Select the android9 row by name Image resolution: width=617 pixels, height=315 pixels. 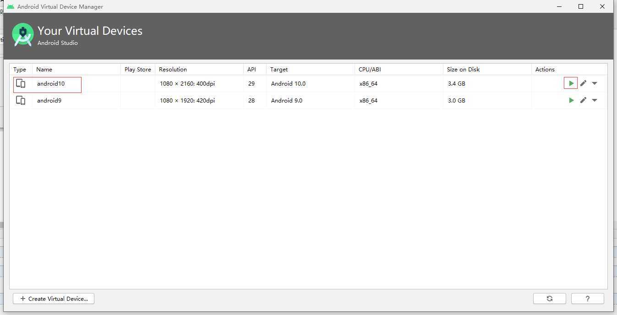(x=49, y=101)
